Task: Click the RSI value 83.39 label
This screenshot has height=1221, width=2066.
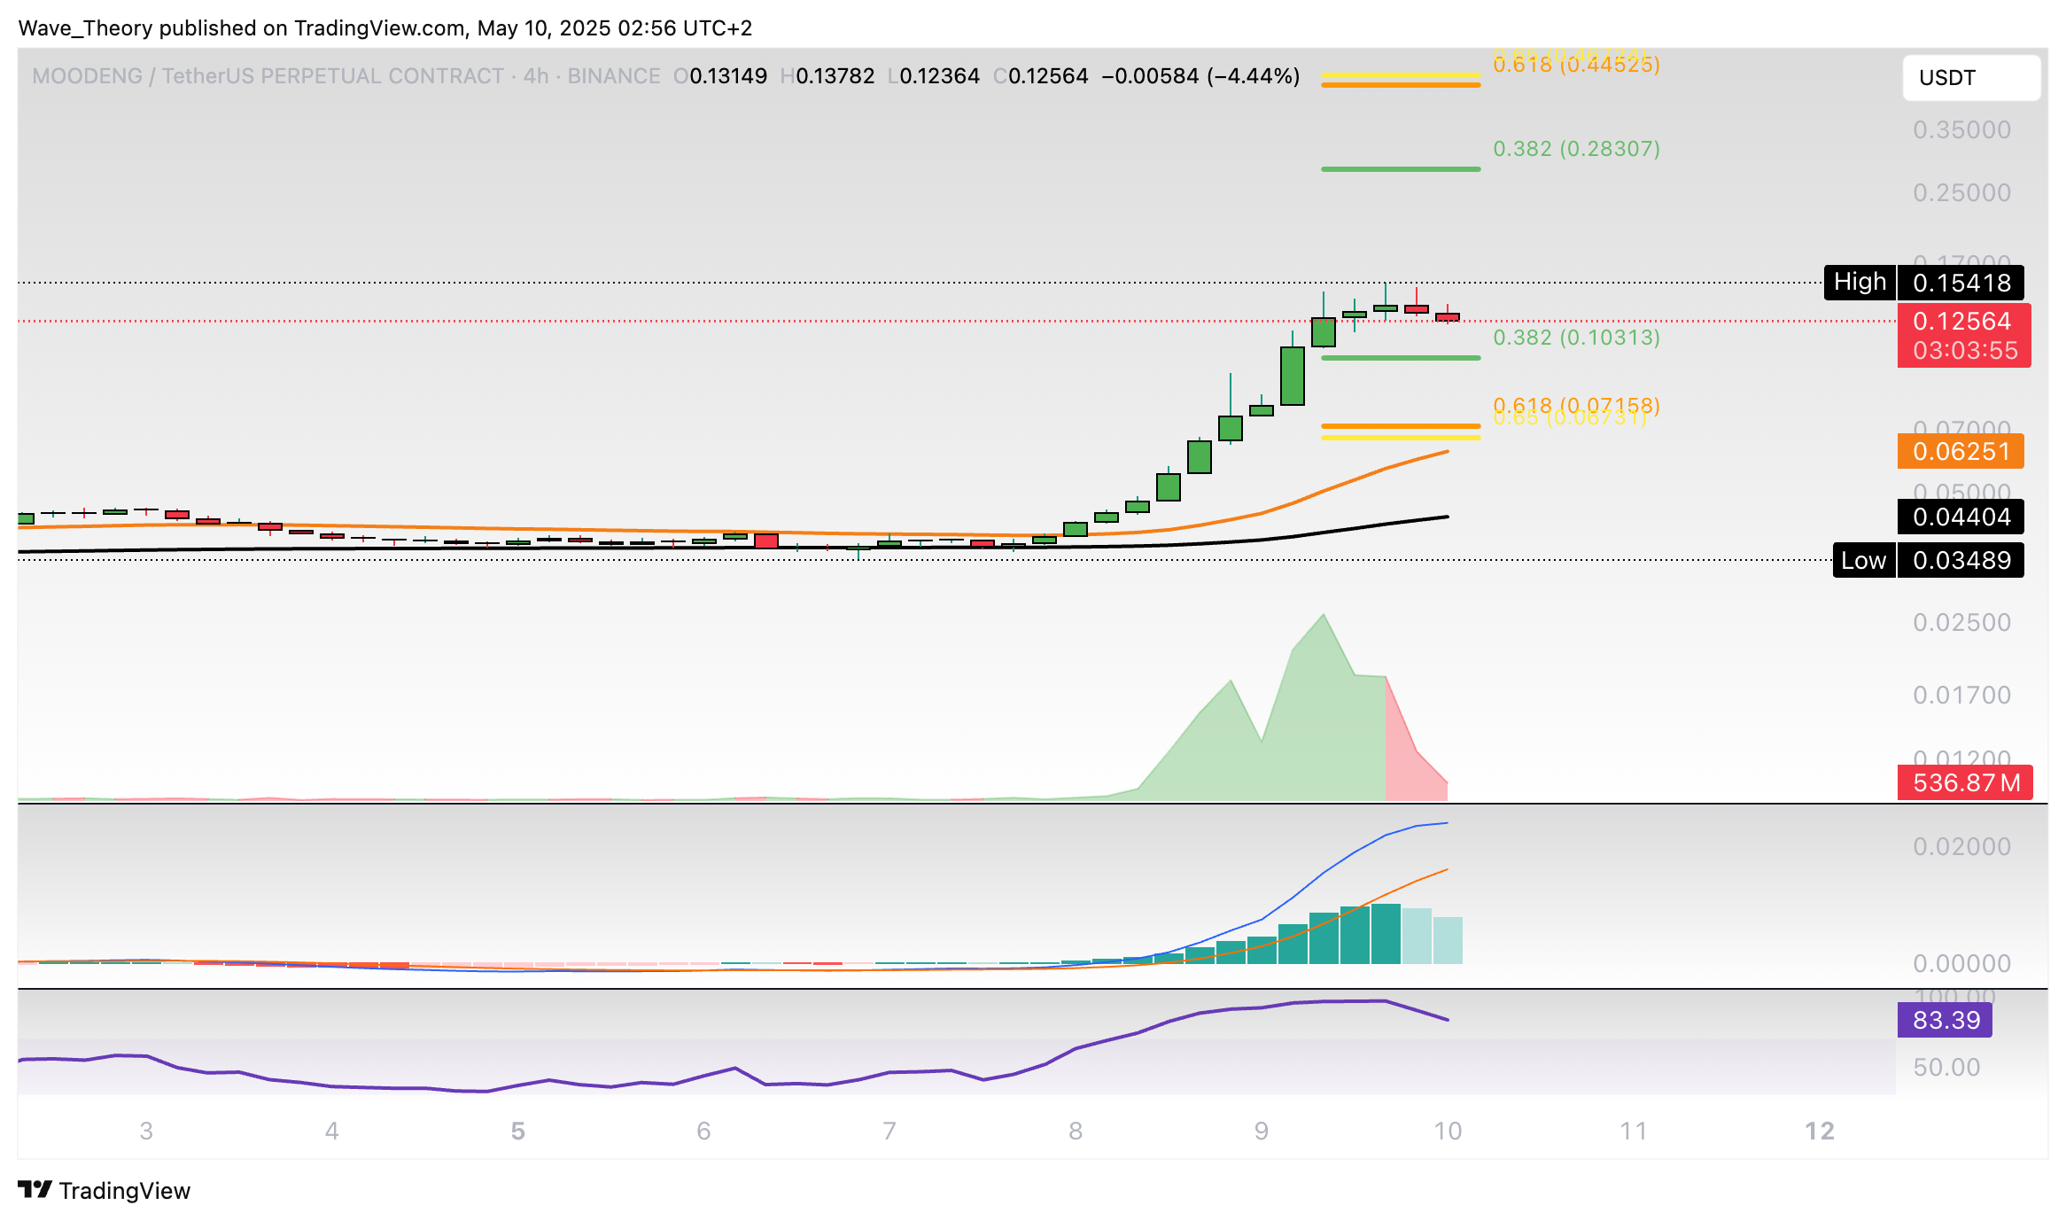Action: click(x=1945, y=1020)
